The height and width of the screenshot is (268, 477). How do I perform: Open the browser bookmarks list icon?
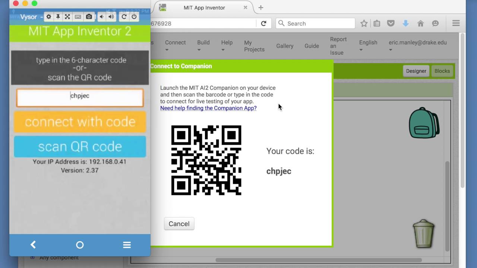tap(377, 23)
